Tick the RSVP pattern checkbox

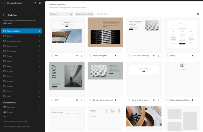(52, 100)
